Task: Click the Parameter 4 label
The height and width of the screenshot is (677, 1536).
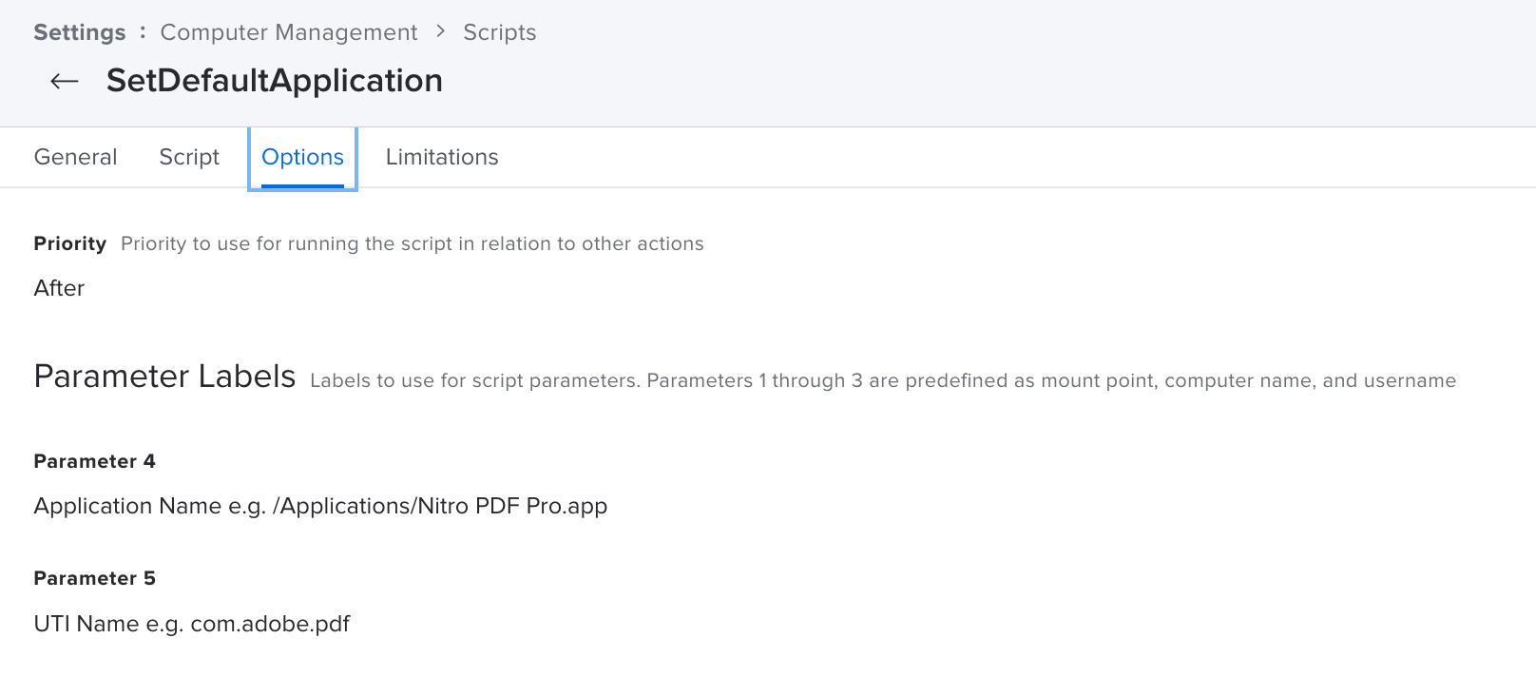Action: (95, 461)
